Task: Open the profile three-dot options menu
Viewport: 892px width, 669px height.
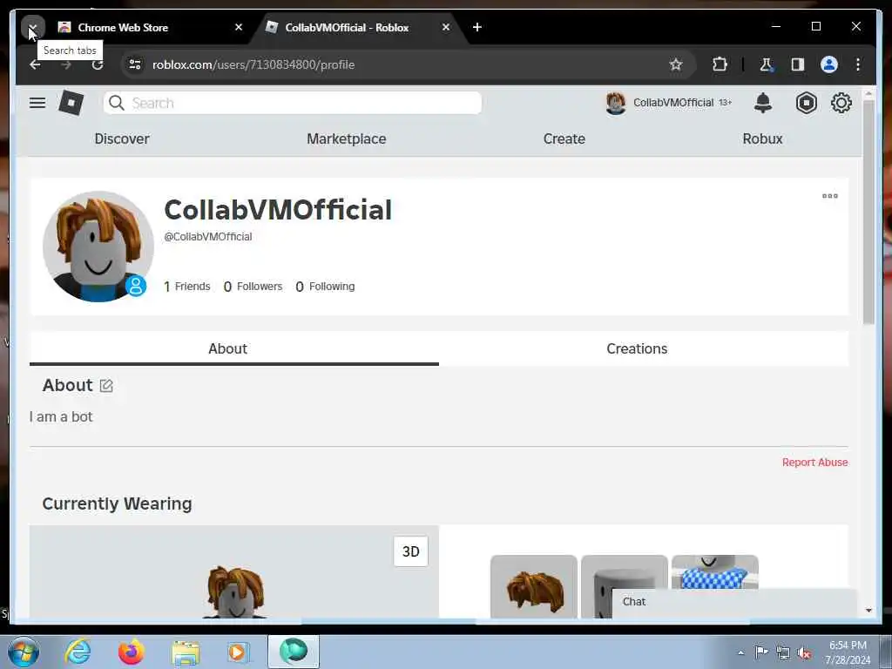Action: tap(830, 196)
